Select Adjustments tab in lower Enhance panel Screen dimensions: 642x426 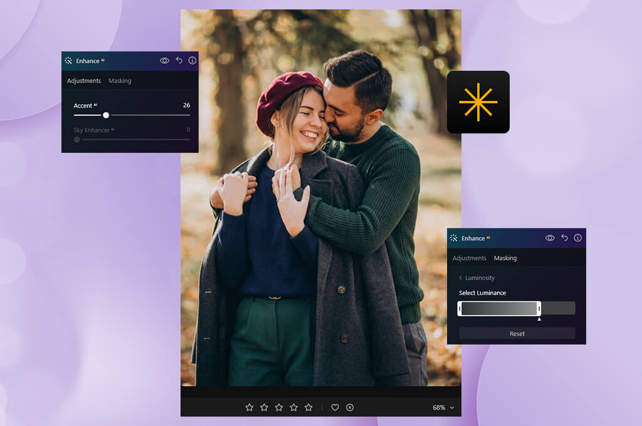coord(469,258)
